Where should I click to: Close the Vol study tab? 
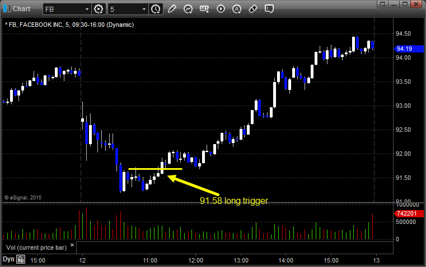(x=72, y=245)
